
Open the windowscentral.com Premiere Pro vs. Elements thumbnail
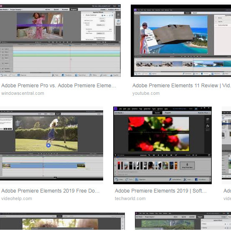pyautogui.click(x=60, y=41)
